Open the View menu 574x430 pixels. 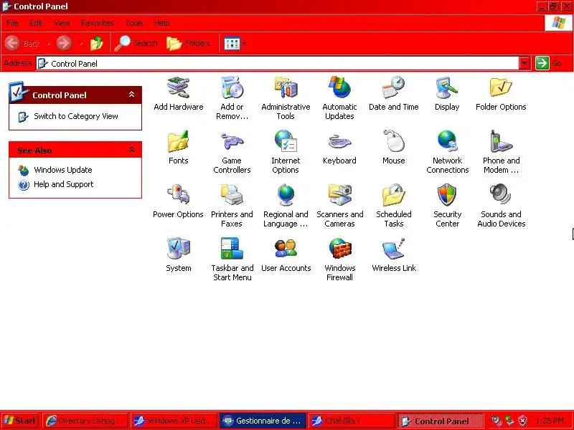[x=62, y=23]
